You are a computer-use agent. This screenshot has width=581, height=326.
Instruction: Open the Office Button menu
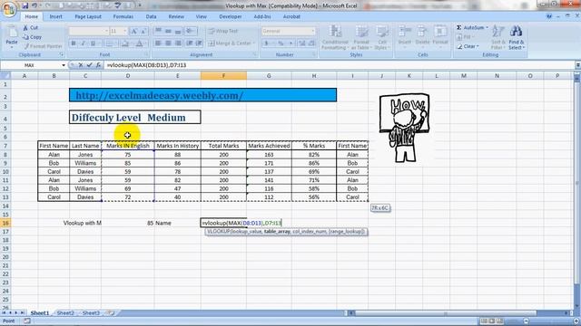(9, 9)
